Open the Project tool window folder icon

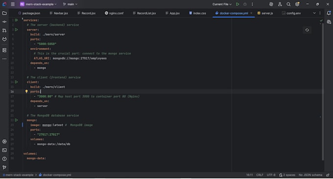[x=4, y=13]
